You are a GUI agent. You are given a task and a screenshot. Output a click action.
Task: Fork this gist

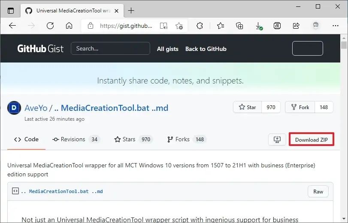point(300,107)
